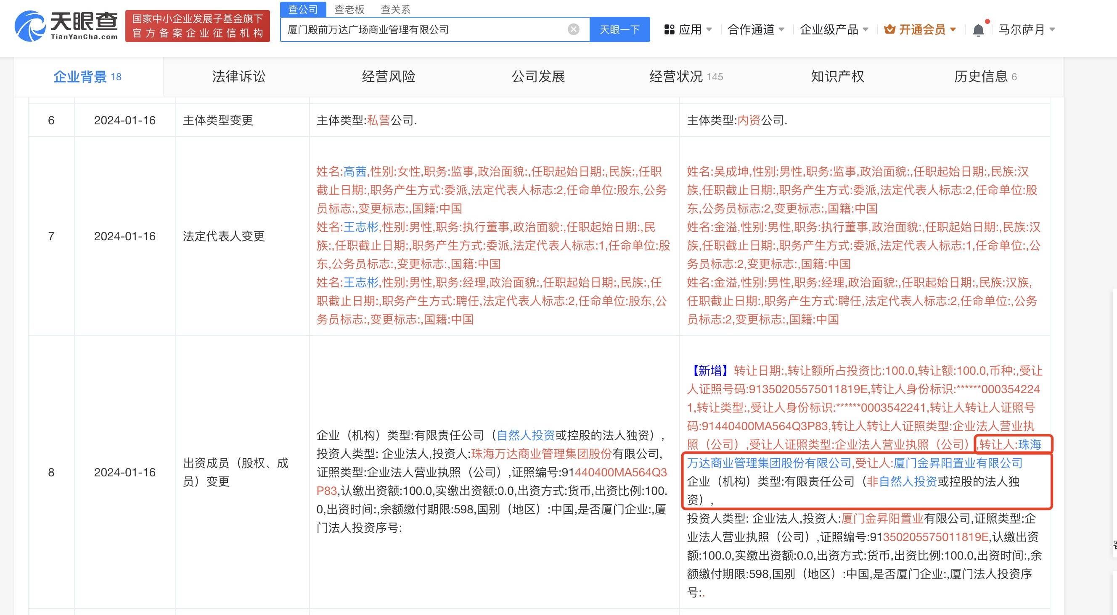Click the TianYanCha logo
This screenshot has height=615, width=1117.
pos(66,26)
